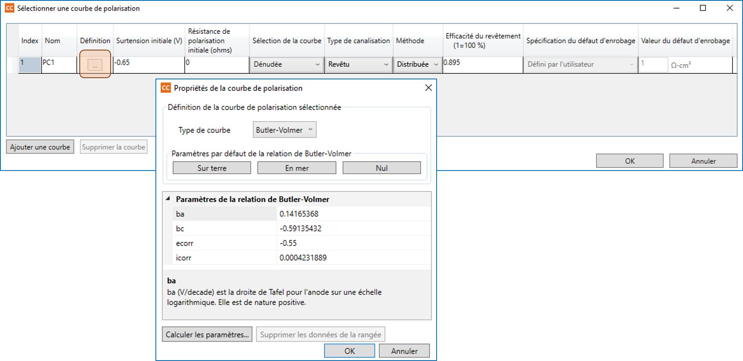
Task: Click the Spécification du défaut d'enrobage header
Action: (581, 41)
